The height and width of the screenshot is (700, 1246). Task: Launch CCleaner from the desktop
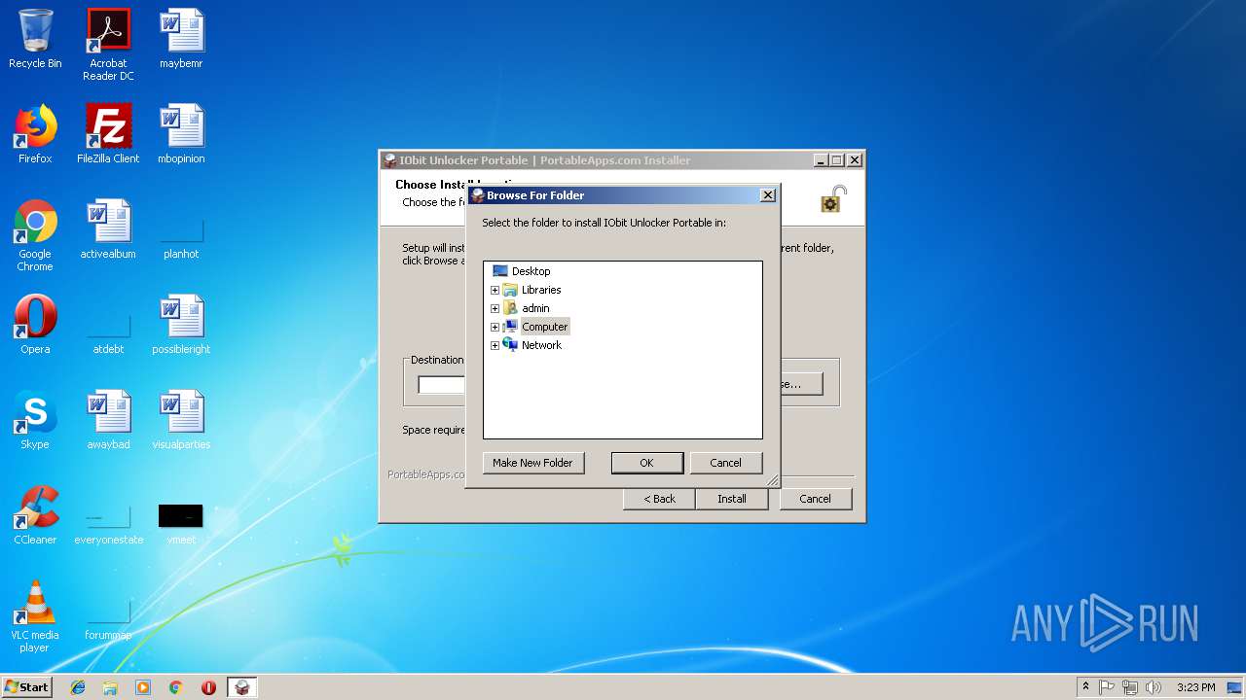point(35,515)
